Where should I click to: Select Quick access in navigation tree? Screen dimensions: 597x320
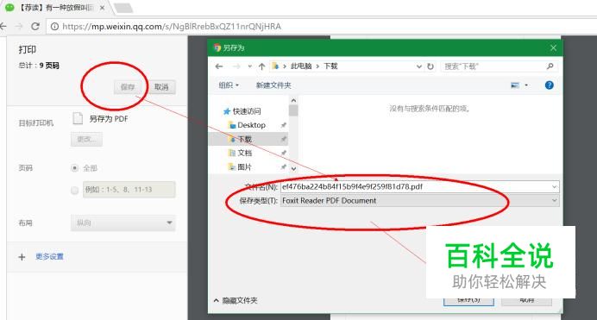[242, 111]
